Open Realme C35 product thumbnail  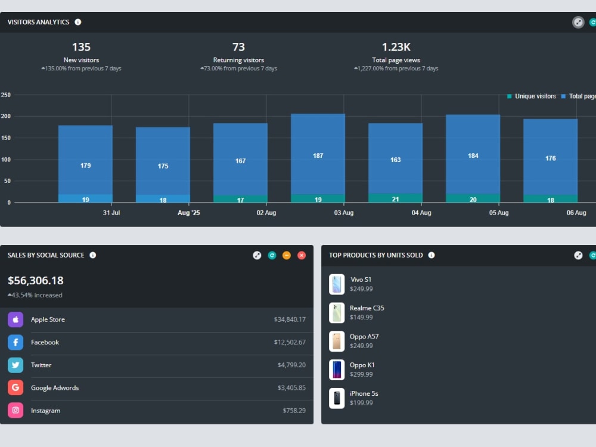pyautogui.click(x=337, y=313)
